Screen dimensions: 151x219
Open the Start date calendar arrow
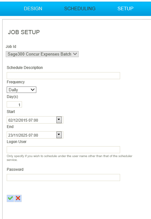pyautogui.click(x=59, y=120)
